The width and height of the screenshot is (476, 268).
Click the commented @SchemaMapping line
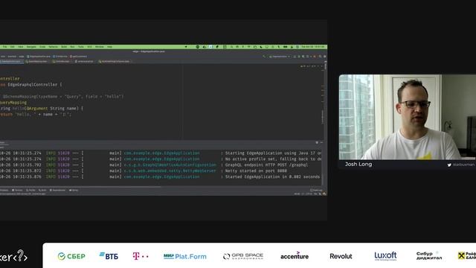(63, 96)
